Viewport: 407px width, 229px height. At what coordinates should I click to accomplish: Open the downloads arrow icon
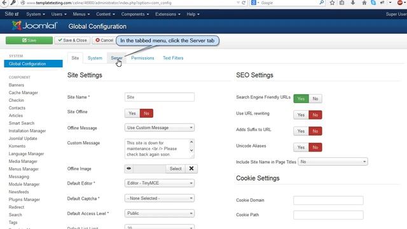(x=353, y=3)
